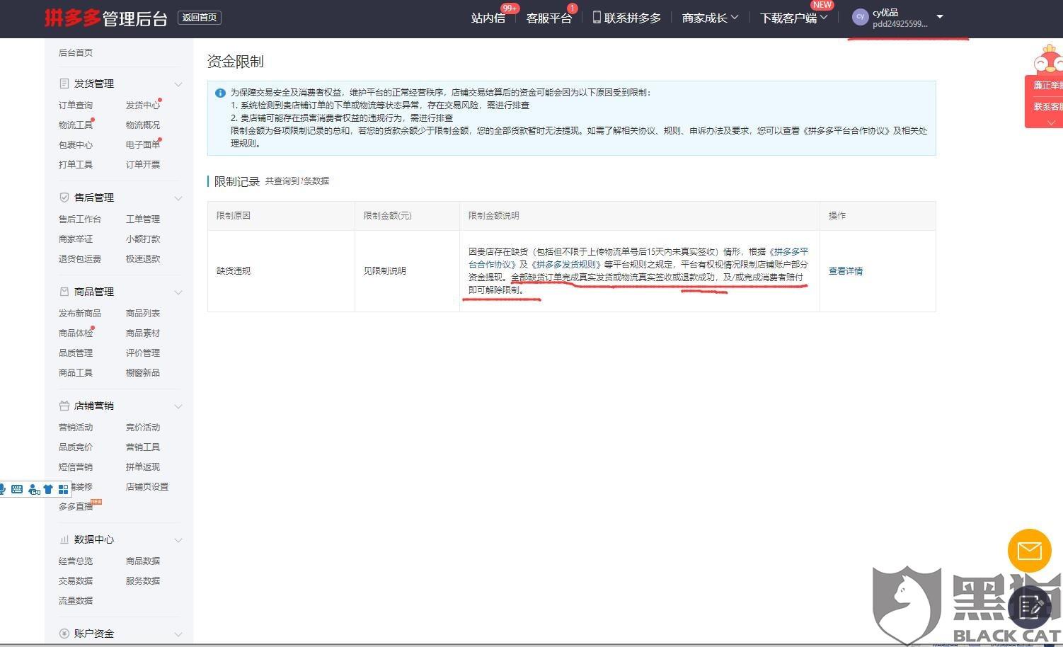Open 物流工具 in the sidebar
1063x647 pixels.
pos(76,125)
